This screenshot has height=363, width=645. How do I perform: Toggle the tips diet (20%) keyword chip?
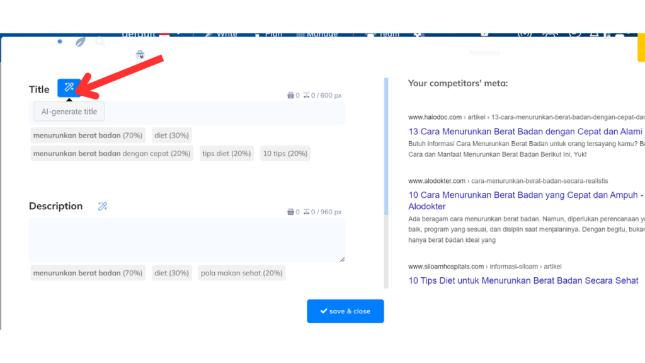click(226, 153)
